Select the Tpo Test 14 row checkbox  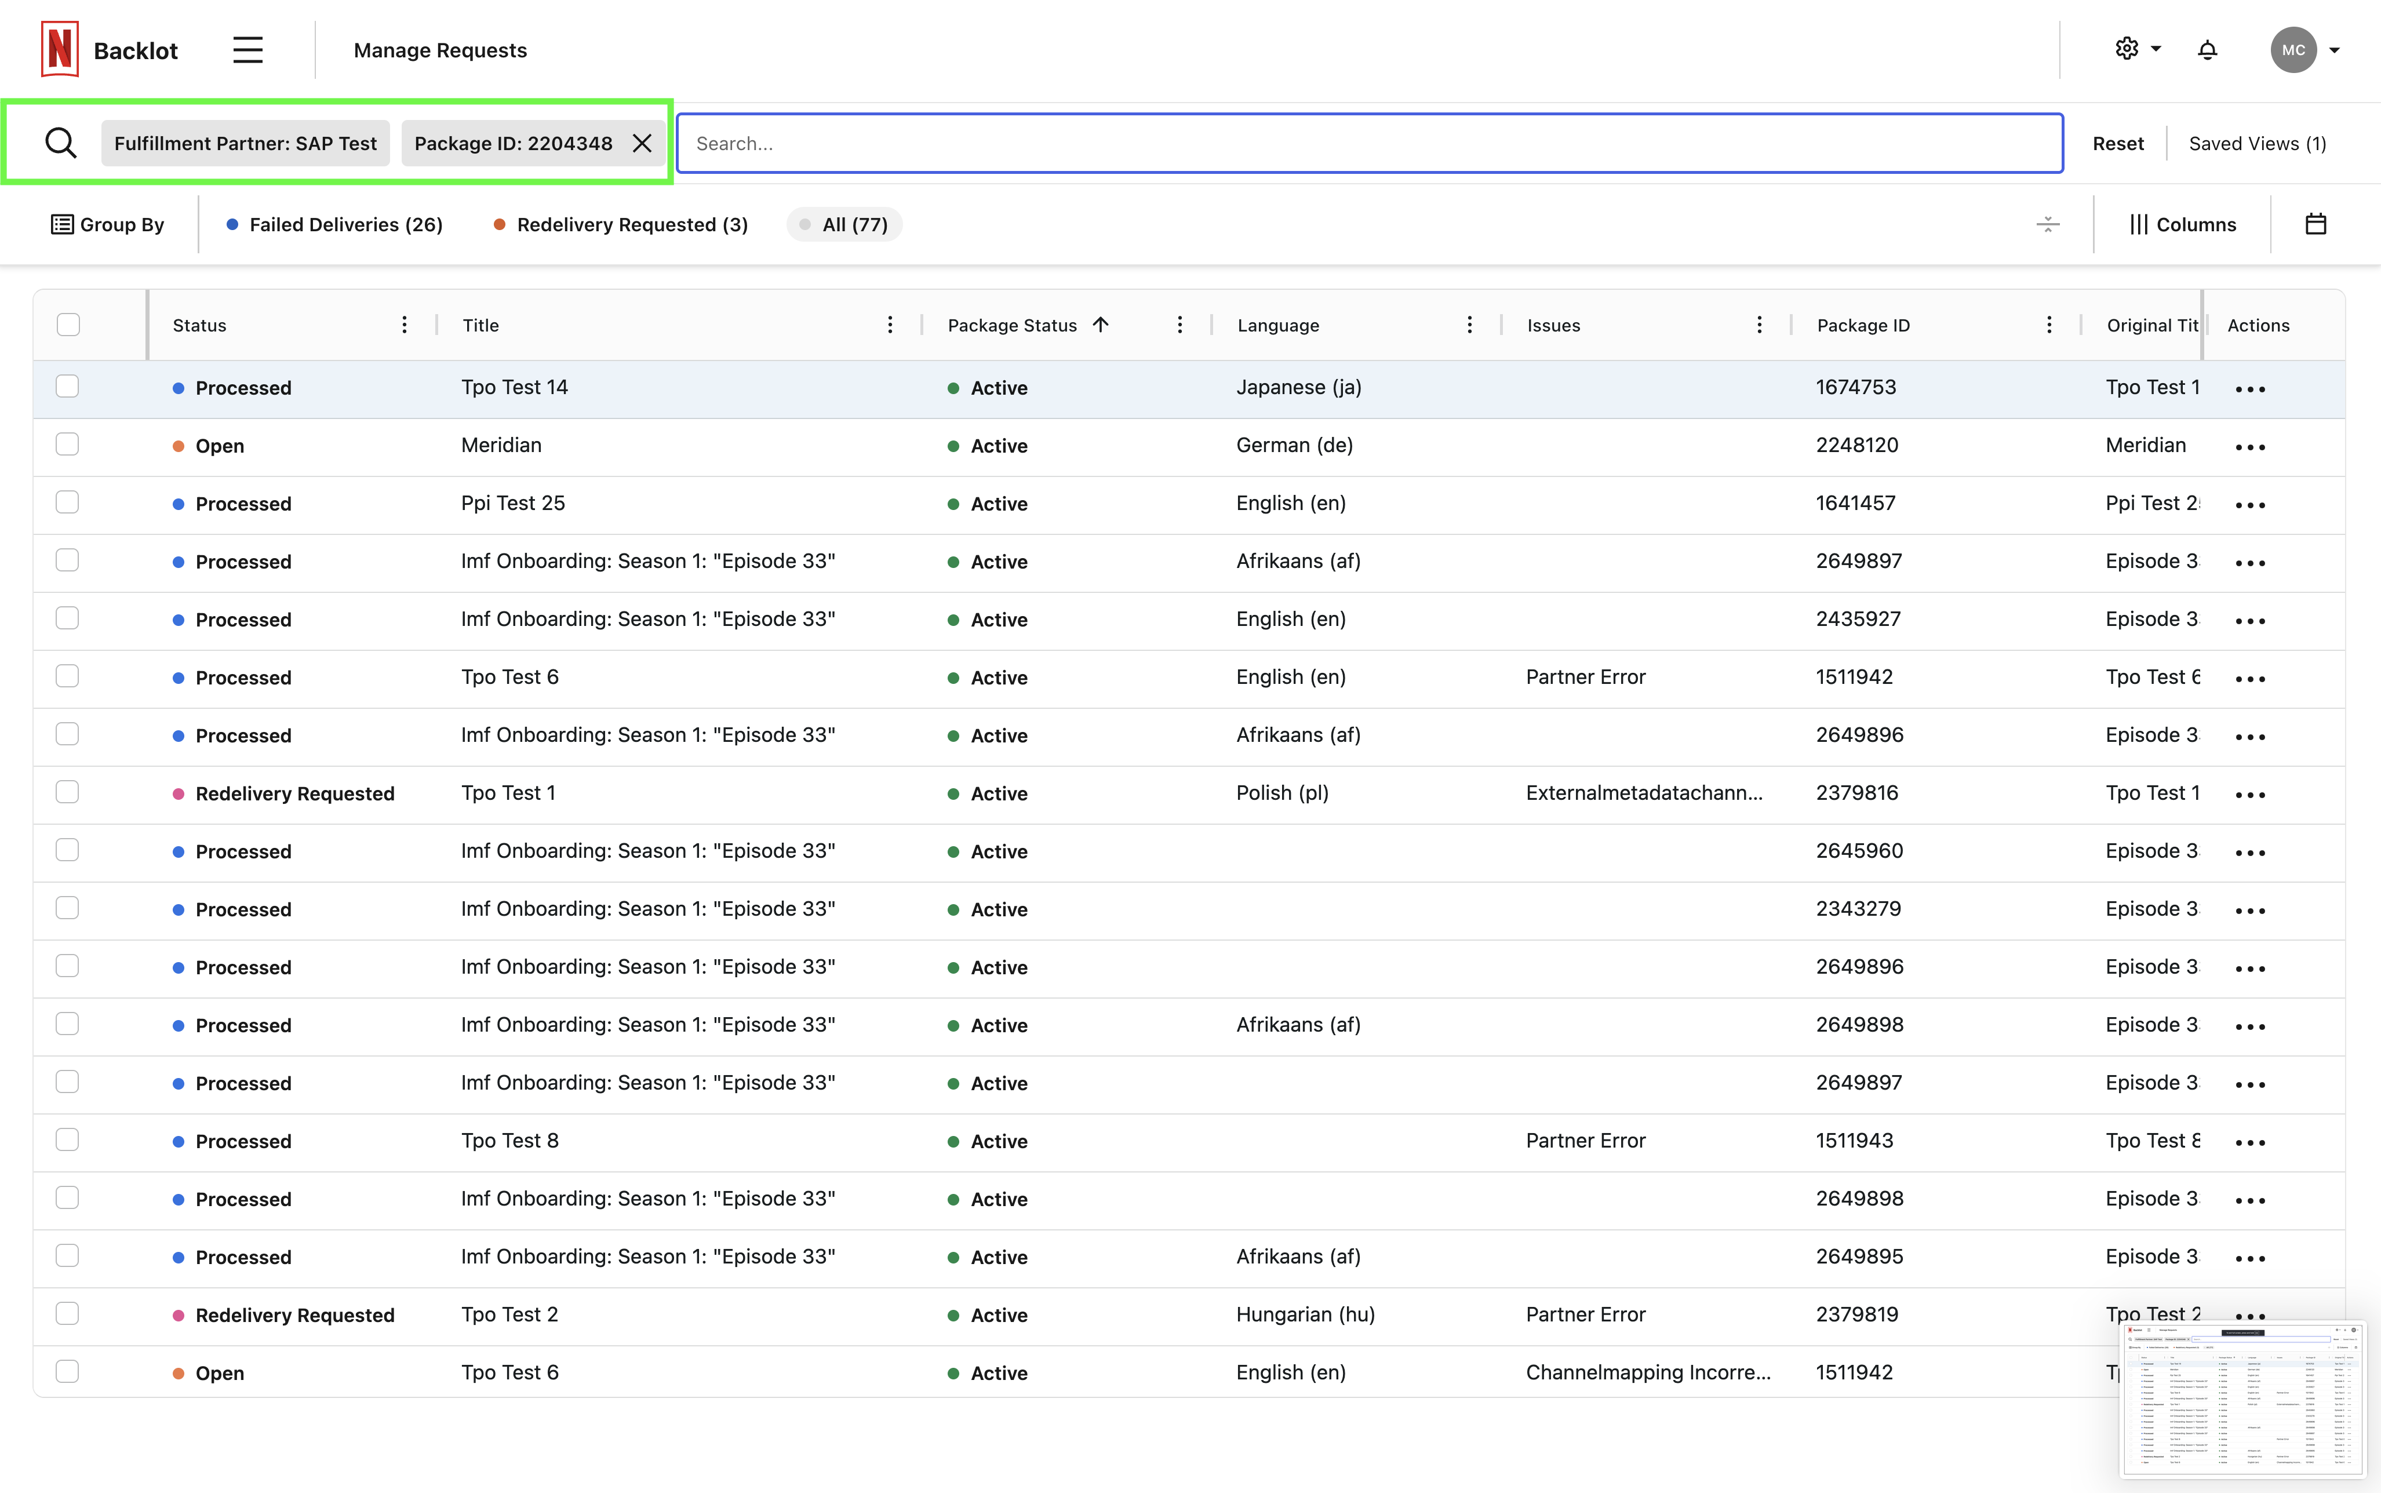[67, 386]
